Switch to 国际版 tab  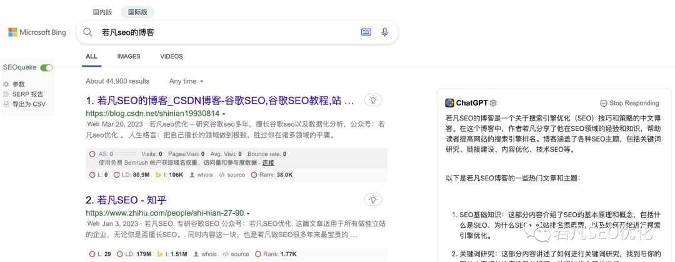click(137, 12)
